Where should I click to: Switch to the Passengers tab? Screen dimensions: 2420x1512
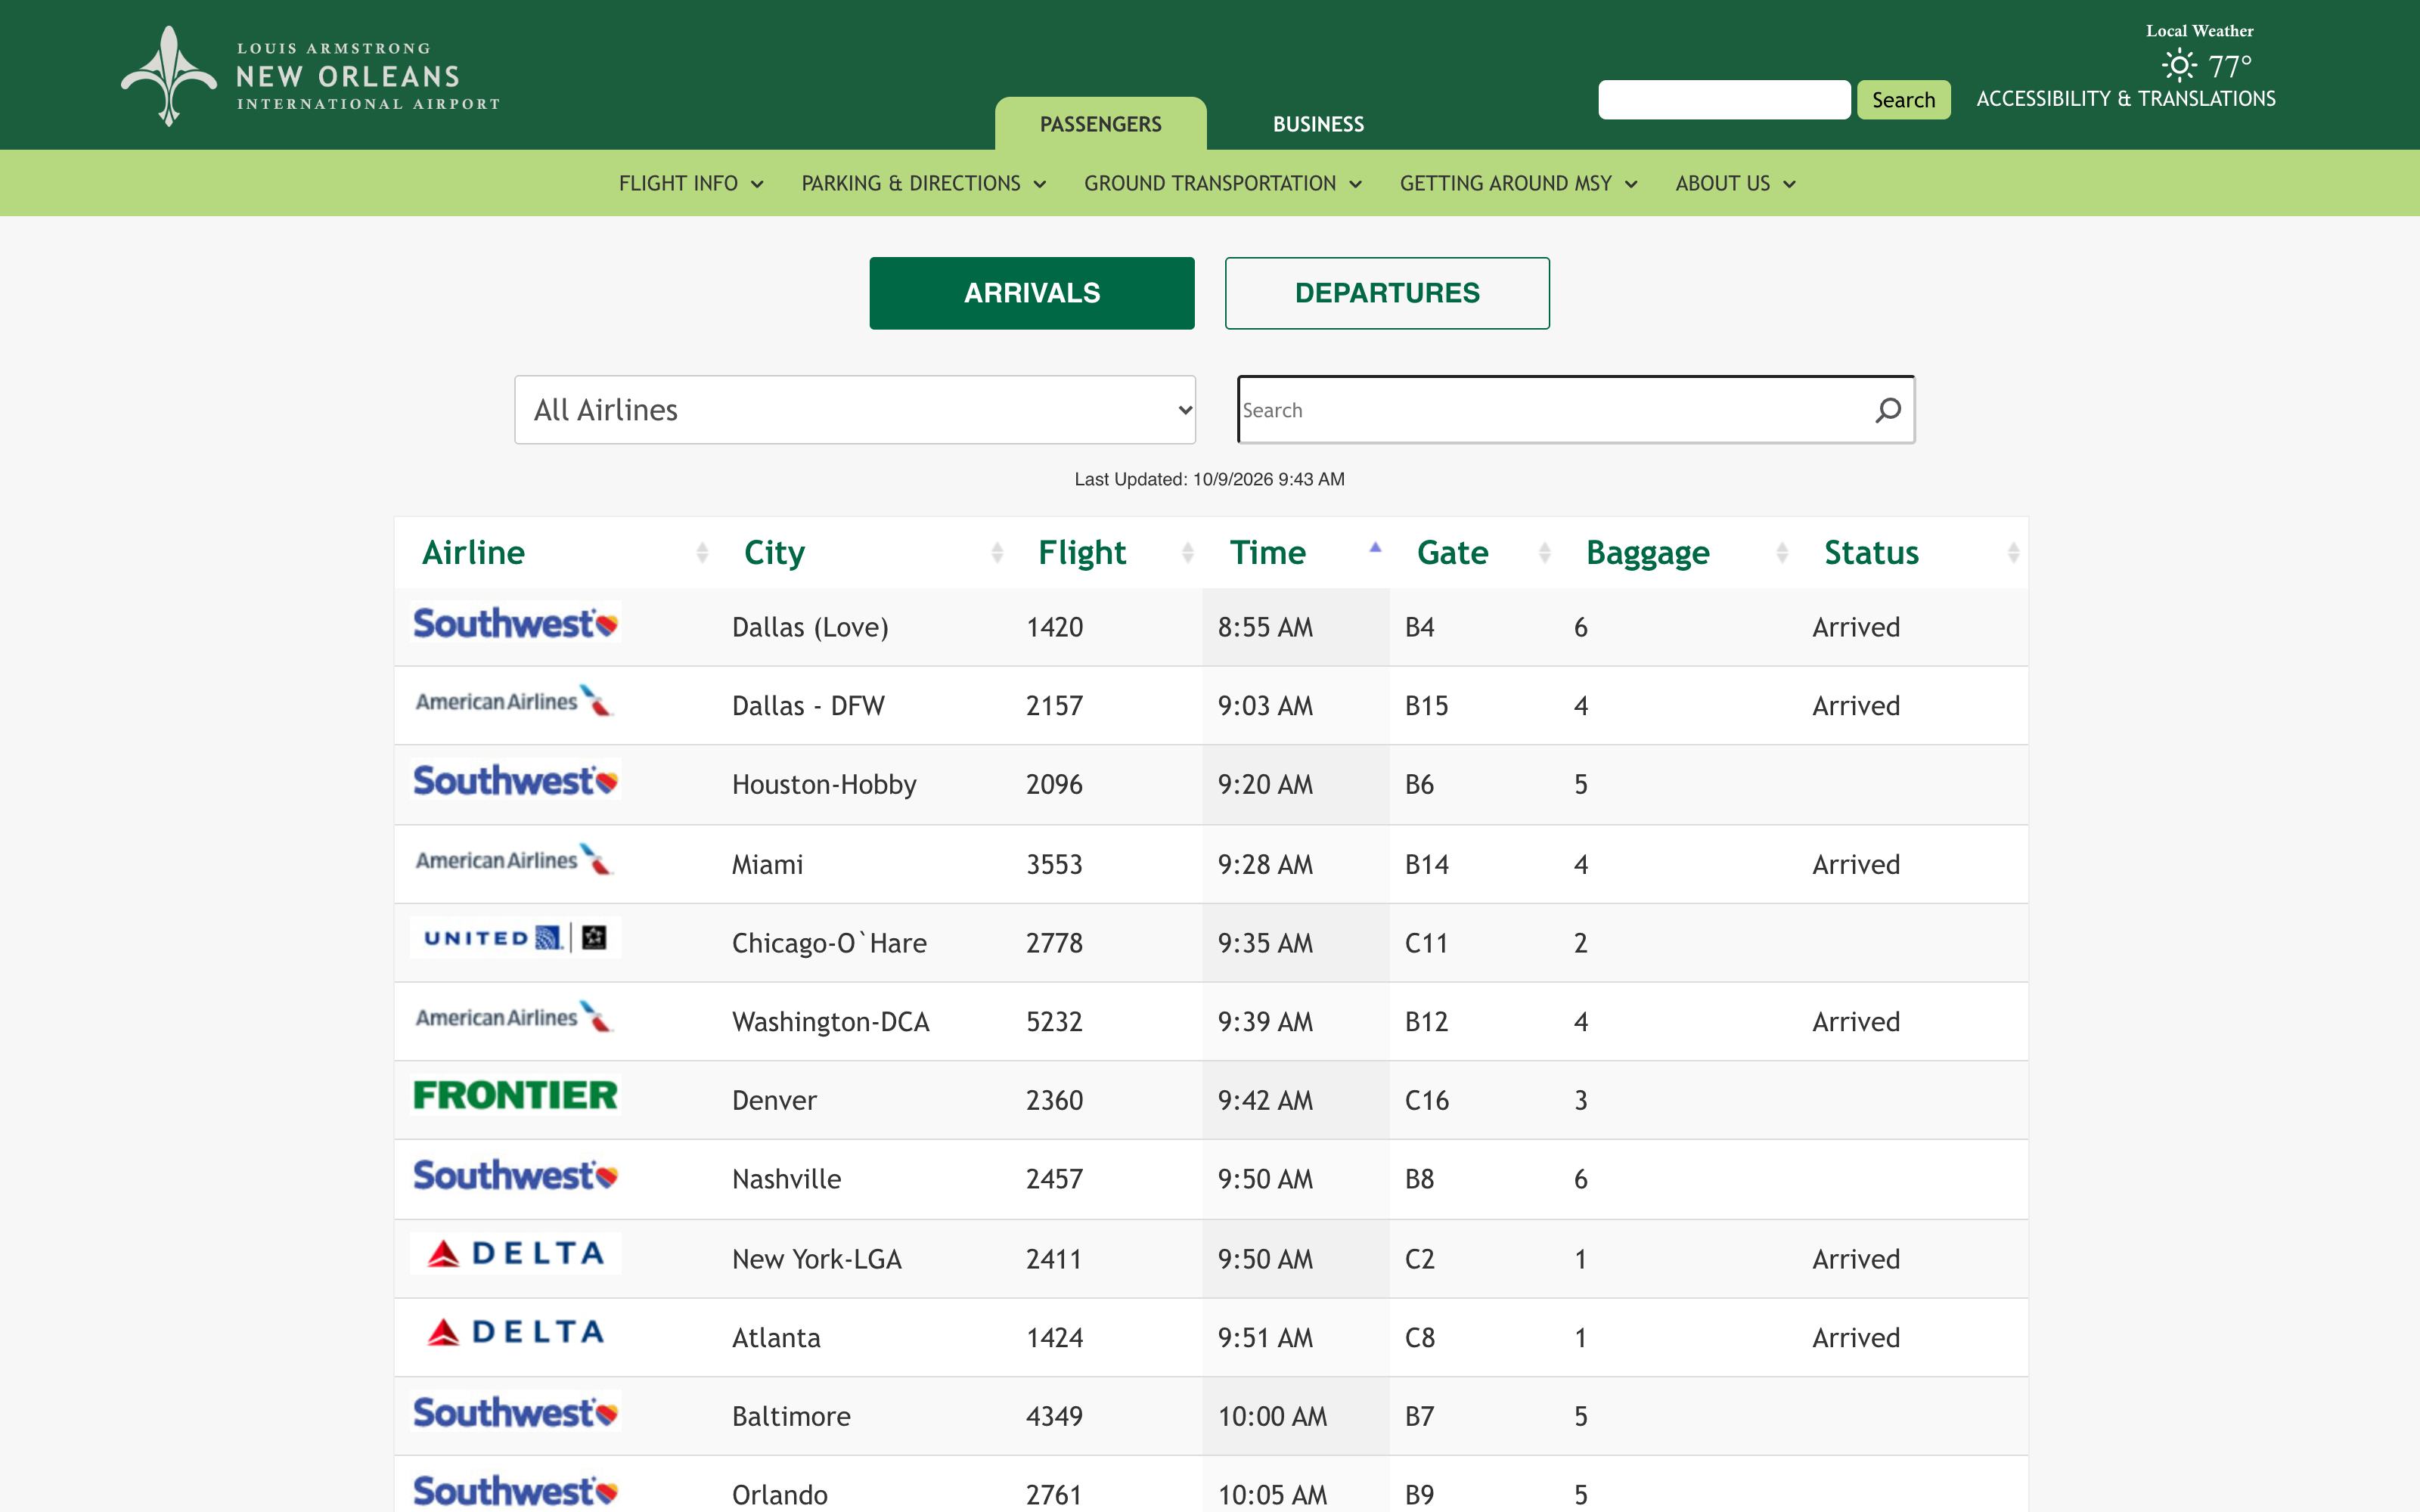[1100, 124]
